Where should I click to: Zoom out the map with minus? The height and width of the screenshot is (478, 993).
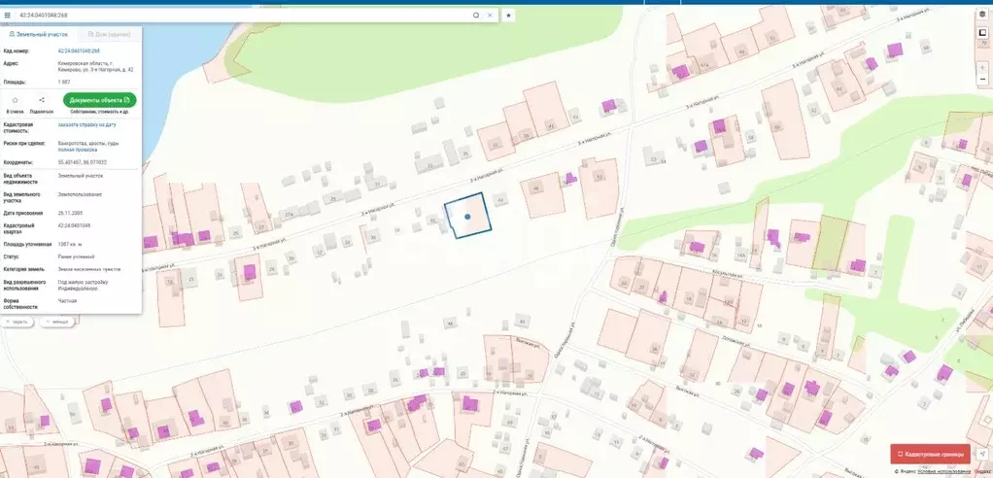982,79
